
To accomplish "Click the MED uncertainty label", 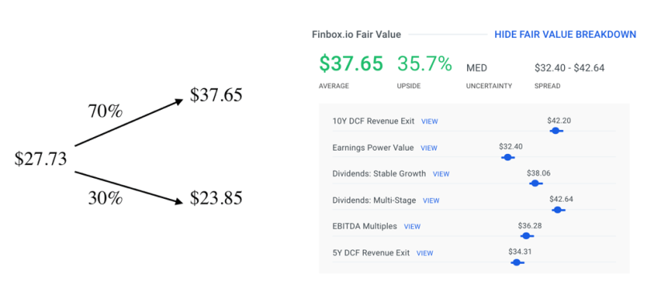I will [x=477, y=68].
